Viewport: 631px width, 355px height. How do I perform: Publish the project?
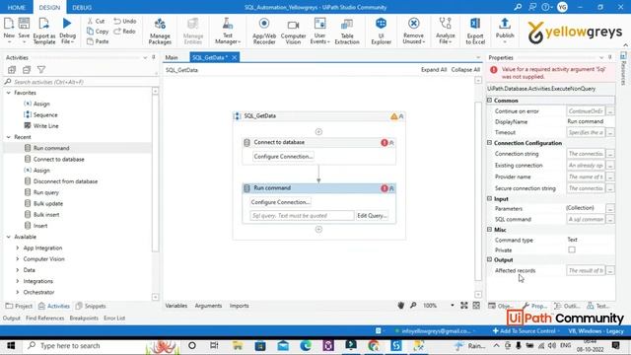[x=505, y=31]
